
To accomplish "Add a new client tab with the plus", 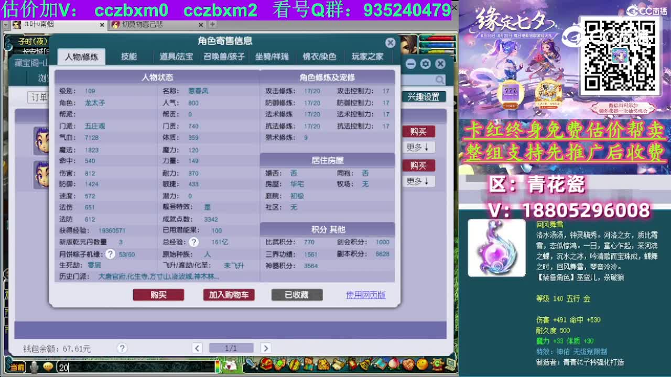I will tap(212, 25).
